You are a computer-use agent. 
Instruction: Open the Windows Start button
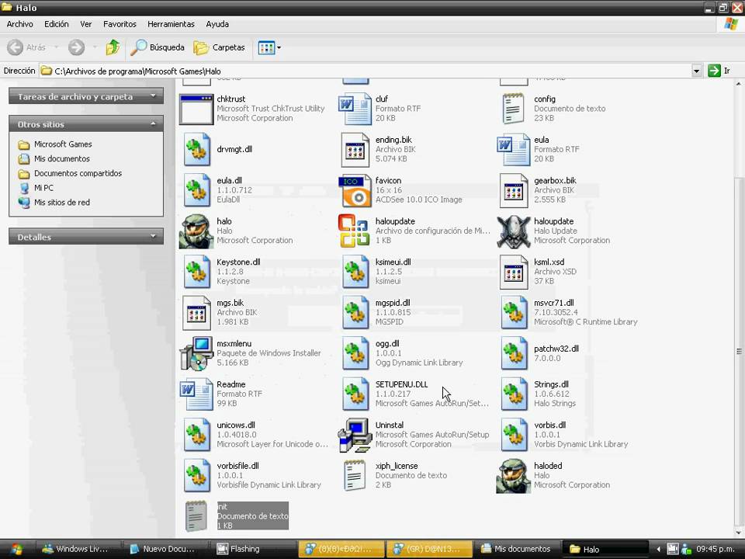point(16,549)
